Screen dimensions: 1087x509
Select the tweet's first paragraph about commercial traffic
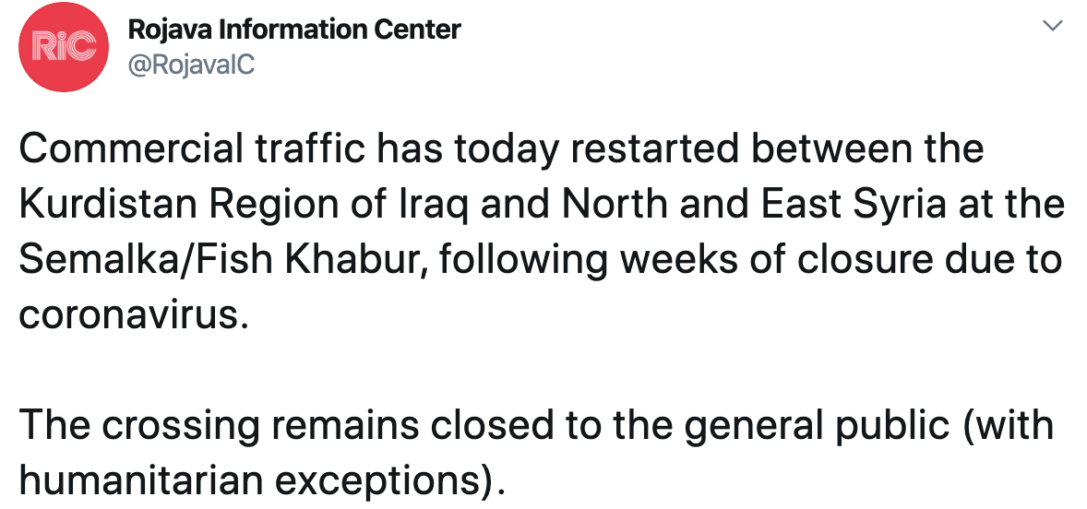541,232
